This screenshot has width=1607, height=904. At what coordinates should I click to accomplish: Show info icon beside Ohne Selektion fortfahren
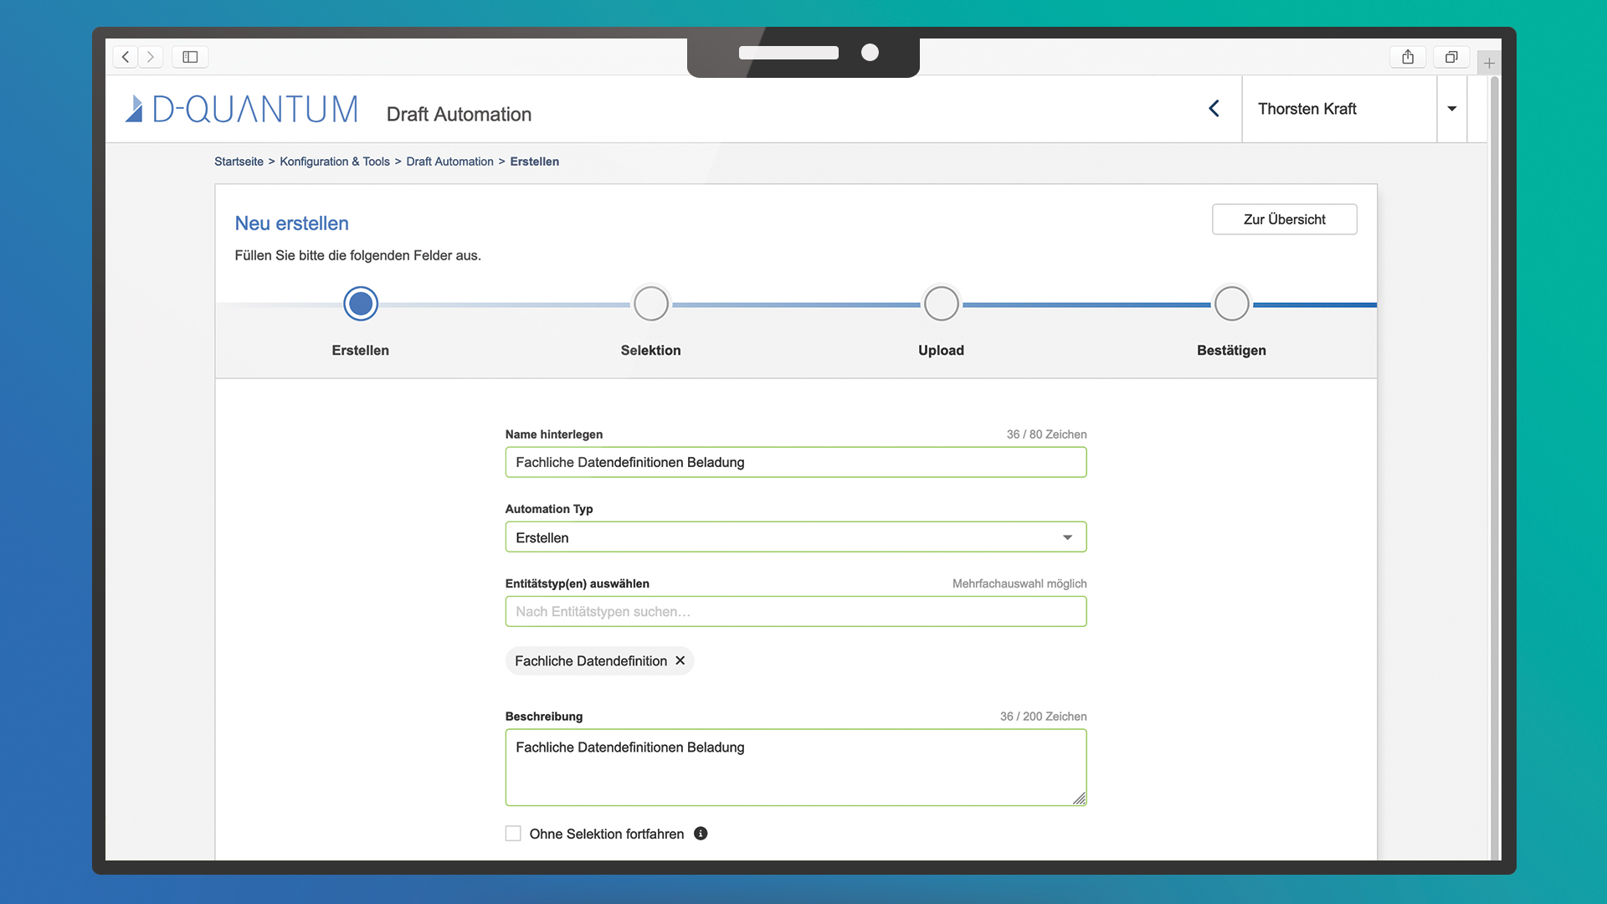point(701,834)
